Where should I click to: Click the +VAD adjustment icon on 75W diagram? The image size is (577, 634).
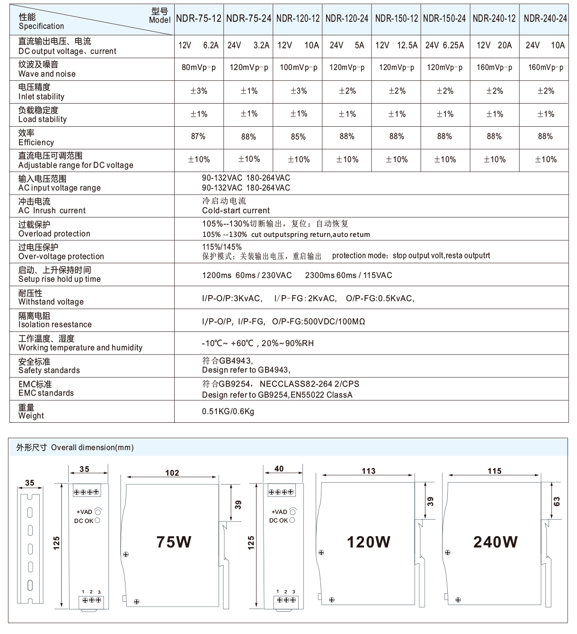(98, 512)
